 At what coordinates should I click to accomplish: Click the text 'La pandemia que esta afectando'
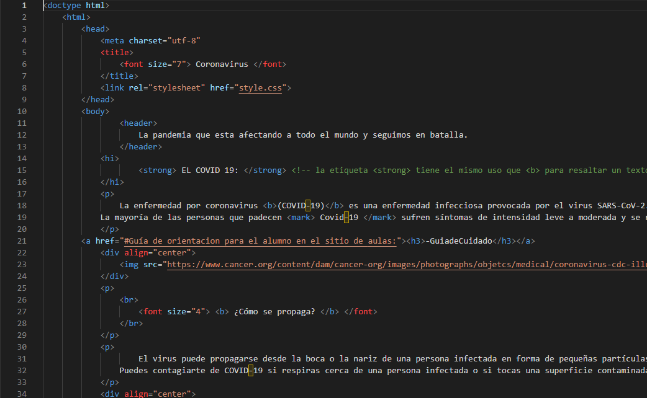[210, 135]
